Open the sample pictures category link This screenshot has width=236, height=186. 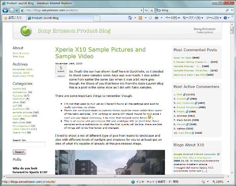tap(23, 112)
